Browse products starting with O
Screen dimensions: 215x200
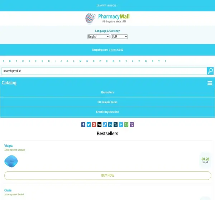(94, 61)
